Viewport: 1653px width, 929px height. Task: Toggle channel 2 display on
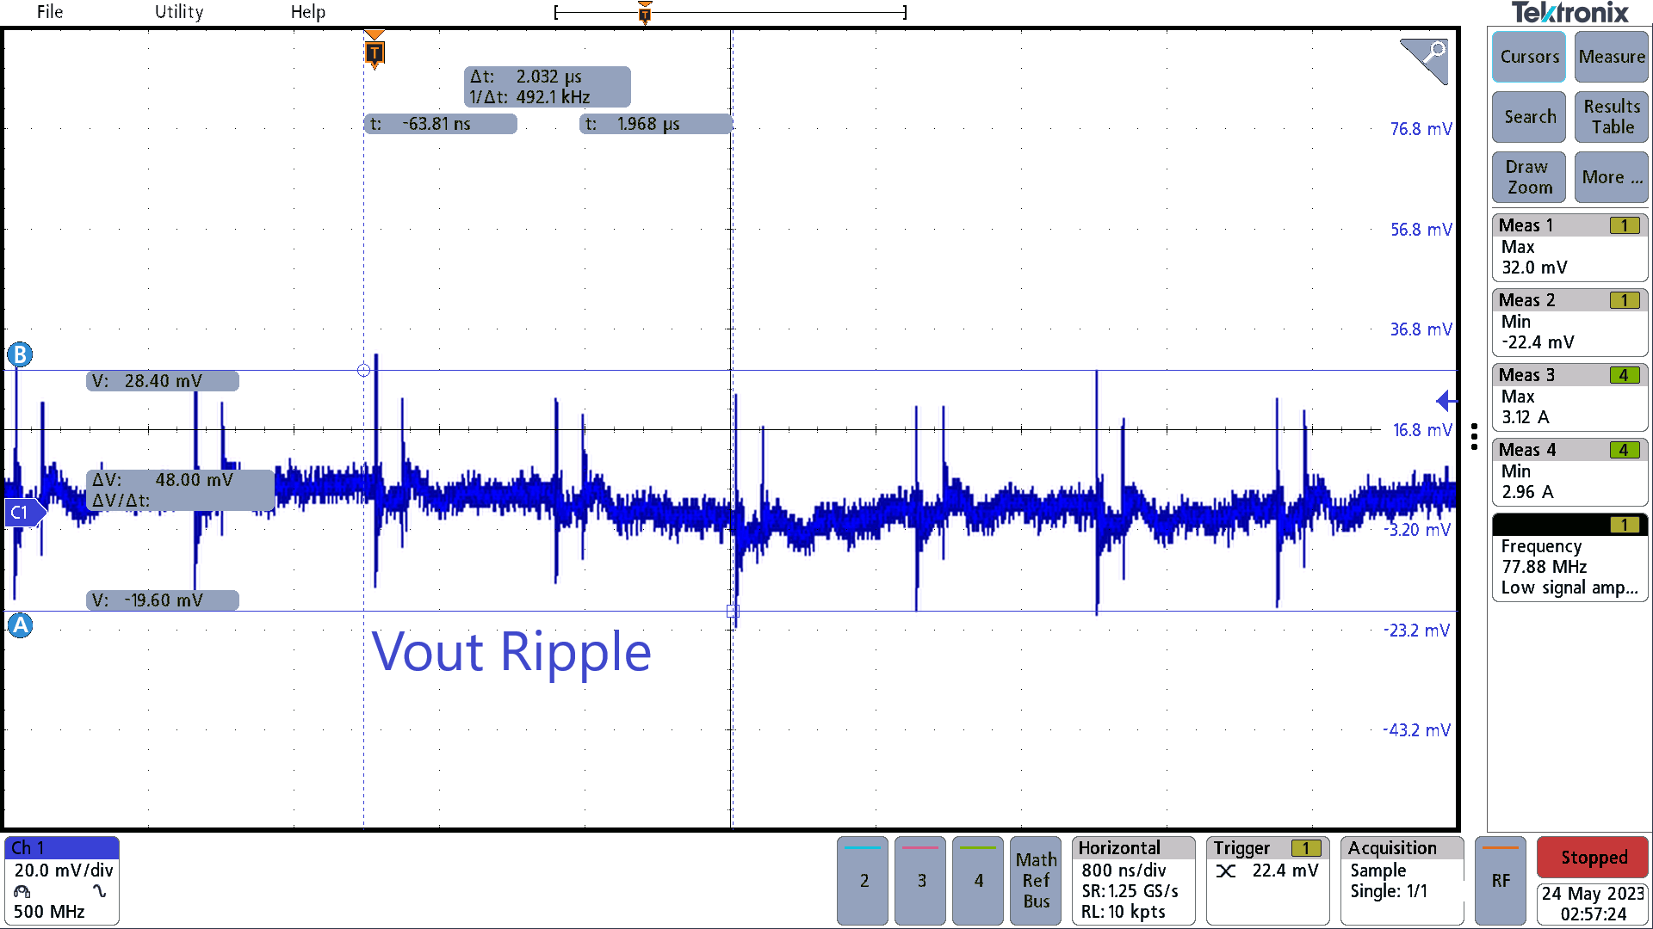[x=862, y=881]
